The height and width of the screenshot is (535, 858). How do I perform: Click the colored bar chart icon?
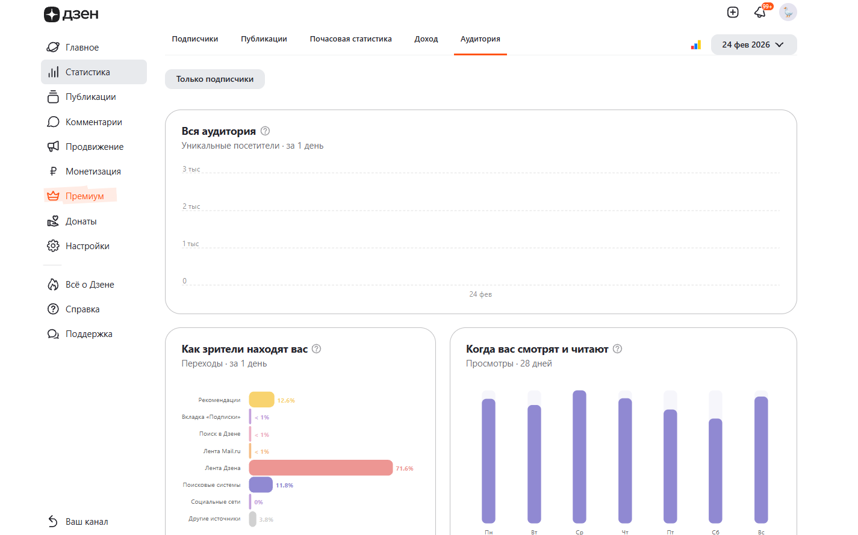[x=695, y=45]
